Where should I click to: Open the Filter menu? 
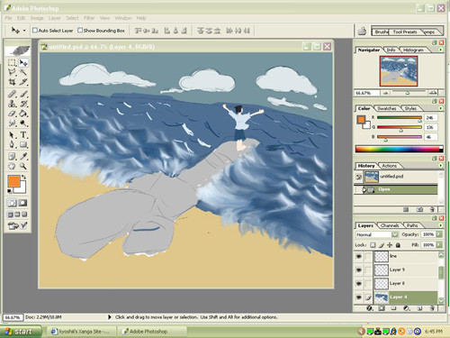point(89,18)
